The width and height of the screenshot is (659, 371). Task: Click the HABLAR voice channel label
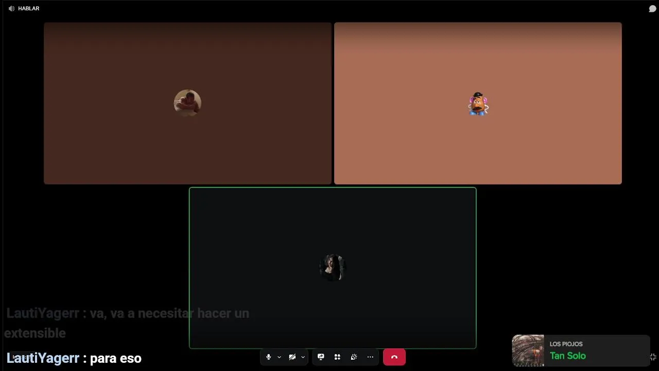[x=29, y=9]
